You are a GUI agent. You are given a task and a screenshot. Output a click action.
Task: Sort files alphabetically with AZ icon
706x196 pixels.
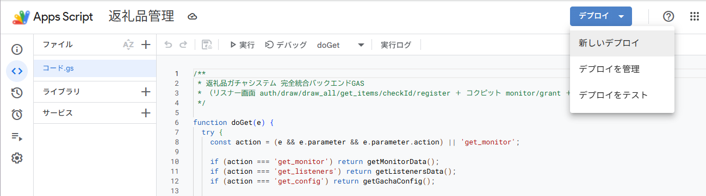pos(128,45)
